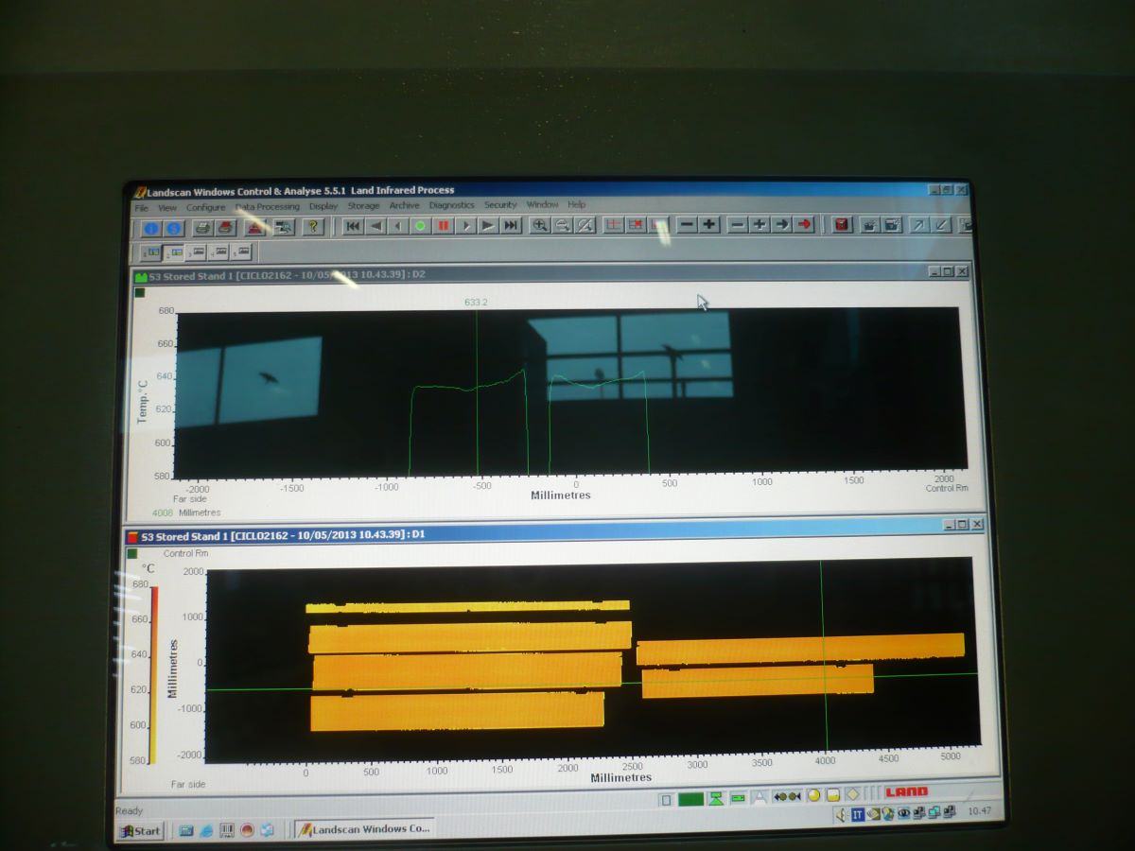Screen dimensions: 1135x851
Task: Click the yellow diamond status bar icon
Action: point(852,794)
